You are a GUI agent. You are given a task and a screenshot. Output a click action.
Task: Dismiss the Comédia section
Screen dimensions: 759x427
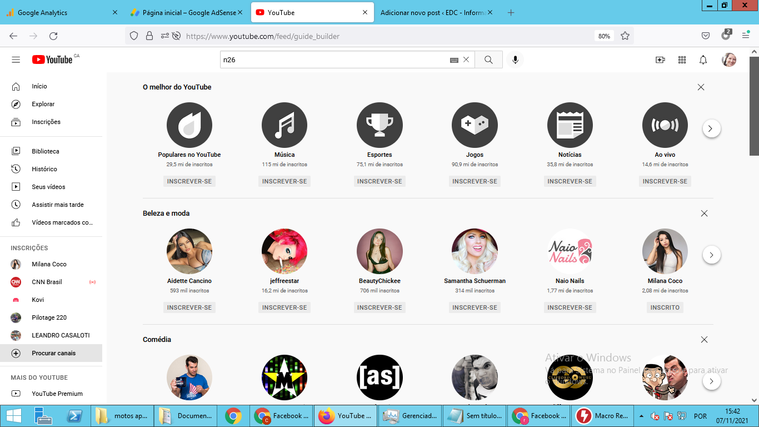coord(704,340)
